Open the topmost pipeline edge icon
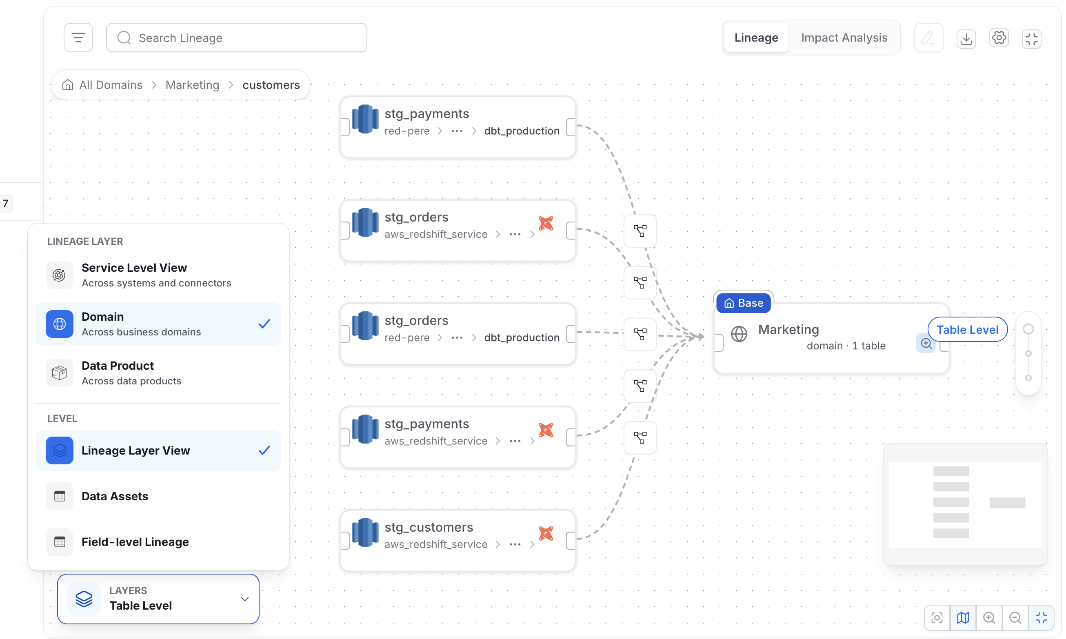Screen dimensions: 1066x639 (640, 231)
